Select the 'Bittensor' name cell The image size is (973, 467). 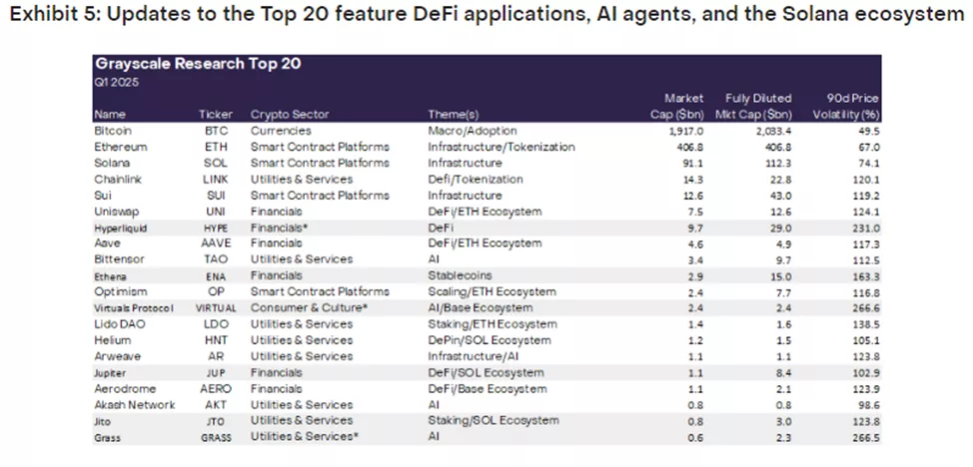pyautogui.click(x=119, y=259)
